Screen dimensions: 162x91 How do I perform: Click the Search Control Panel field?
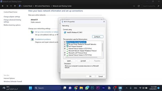coord(151,6)
